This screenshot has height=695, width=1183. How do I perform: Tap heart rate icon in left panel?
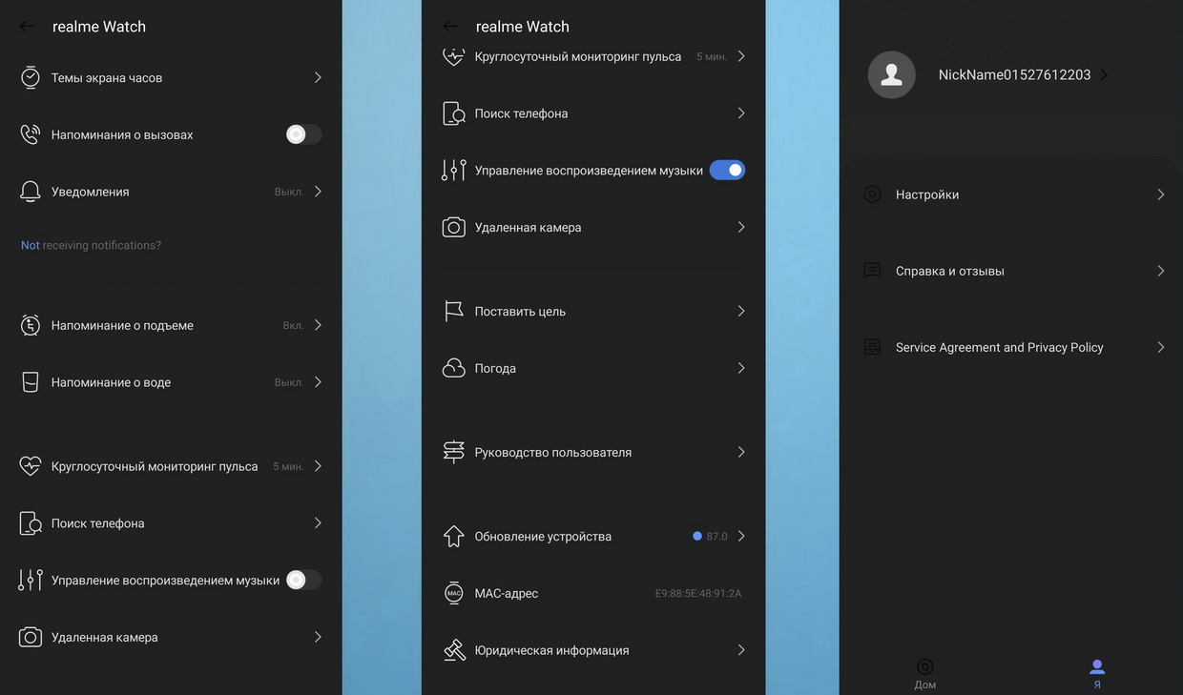[x=31, y=466]
